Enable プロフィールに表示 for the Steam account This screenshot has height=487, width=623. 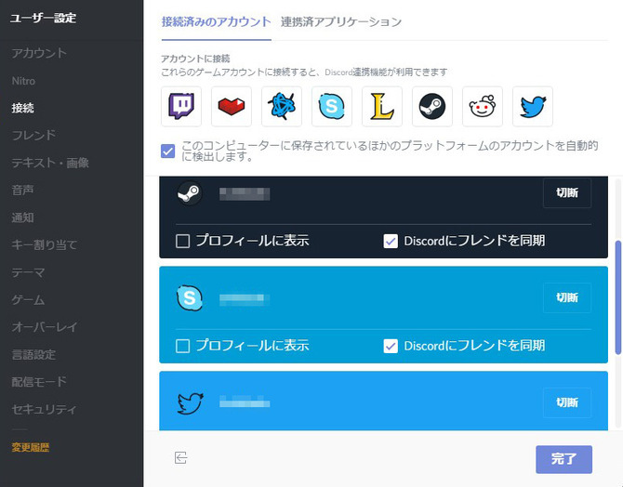tap(183, 241)
